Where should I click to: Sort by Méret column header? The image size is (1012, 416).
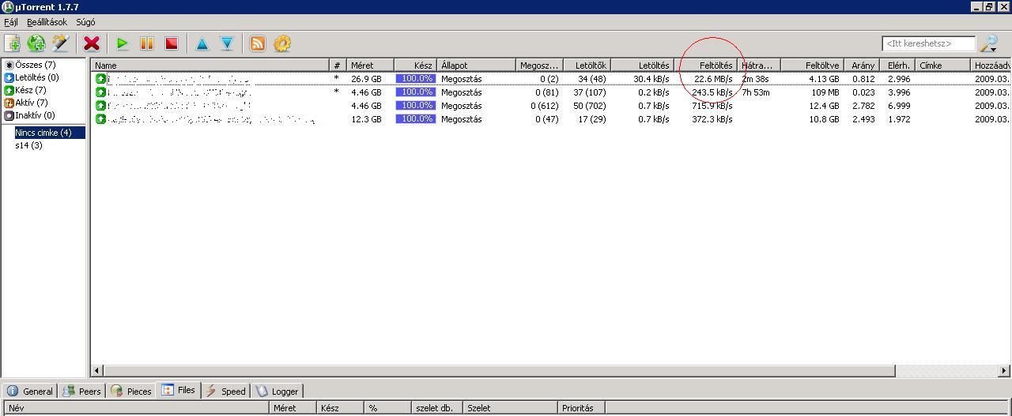tap(370, 65)
